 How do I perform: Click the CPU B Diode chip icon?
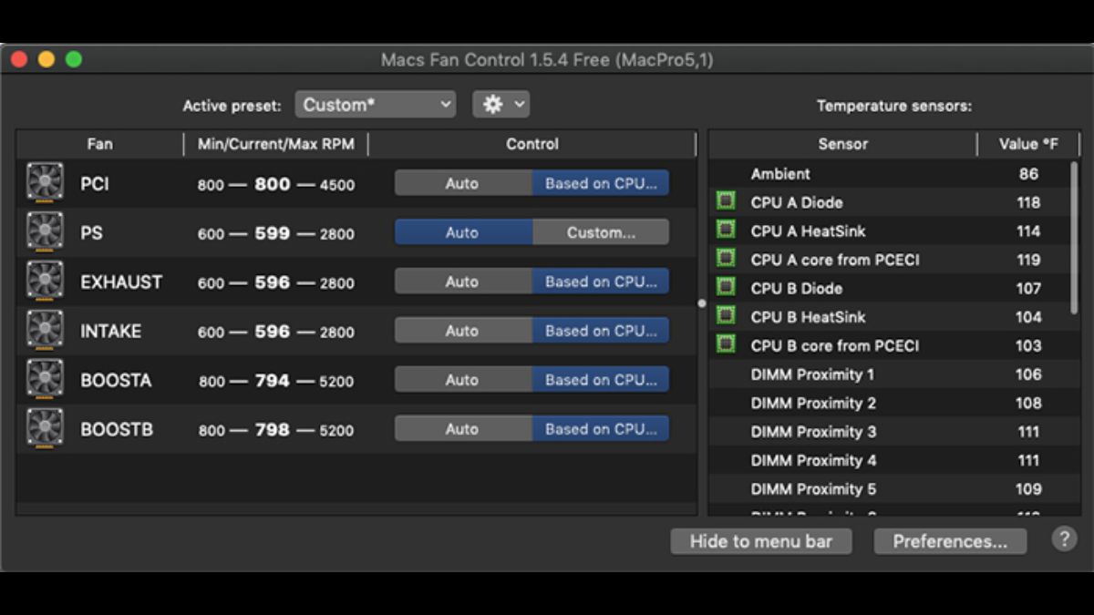pos(726,287)
